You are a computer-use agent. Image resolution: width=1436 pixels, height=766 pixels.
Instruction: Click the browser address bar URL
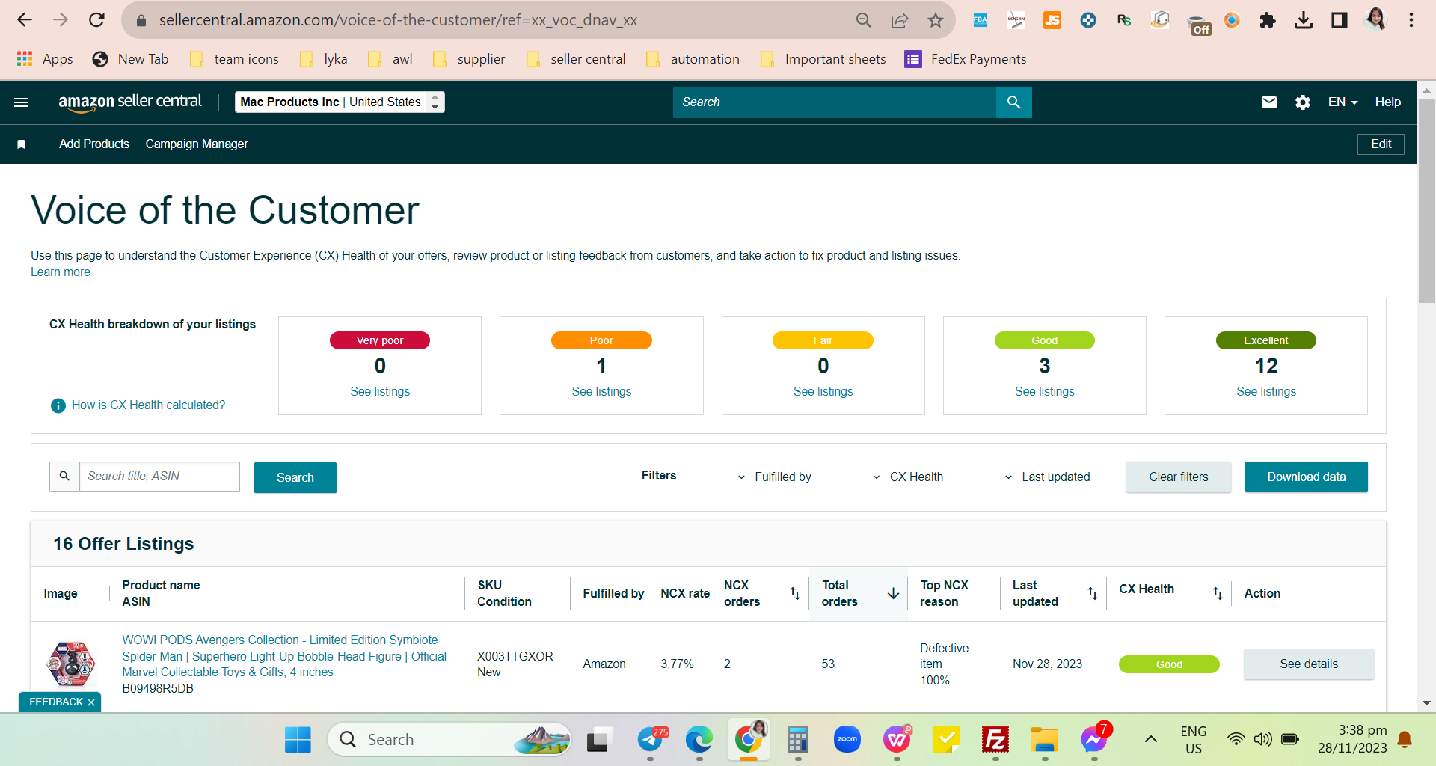tap(398, 20)
